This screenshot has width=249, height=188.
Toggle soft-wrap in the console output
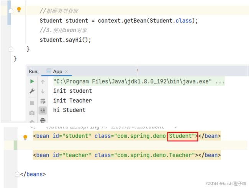43,101
